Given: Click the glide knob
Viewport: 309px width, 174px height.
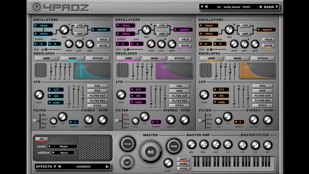Looking at the screenshot, I should point(168,163).
